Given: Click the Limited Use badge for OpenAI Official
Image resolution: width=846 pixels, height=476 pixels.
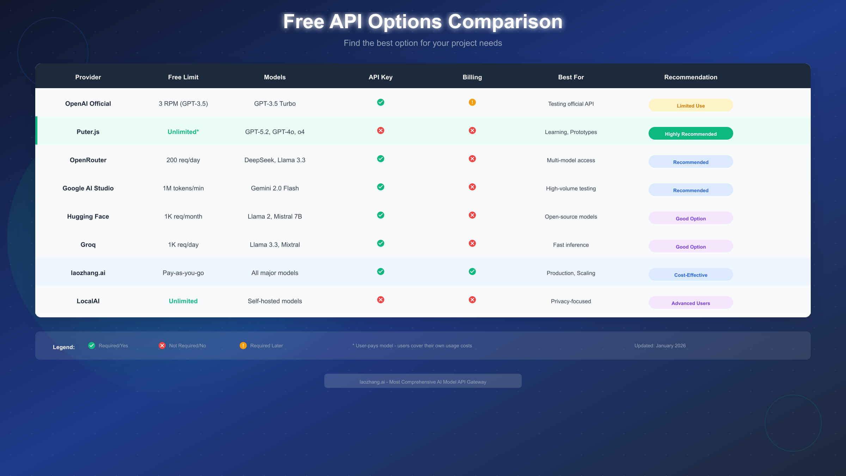Looking at the screenshot, I should point(691,105).
